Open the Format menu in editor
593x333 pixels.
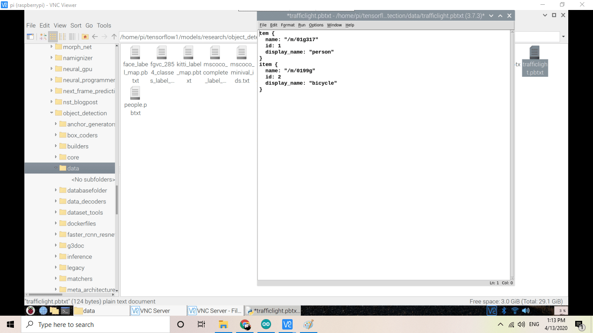[287, 25]
